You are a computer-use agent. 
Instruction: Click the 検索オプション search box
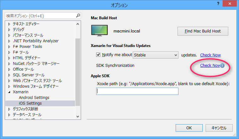pyautogui.click(x=39, y=15)
